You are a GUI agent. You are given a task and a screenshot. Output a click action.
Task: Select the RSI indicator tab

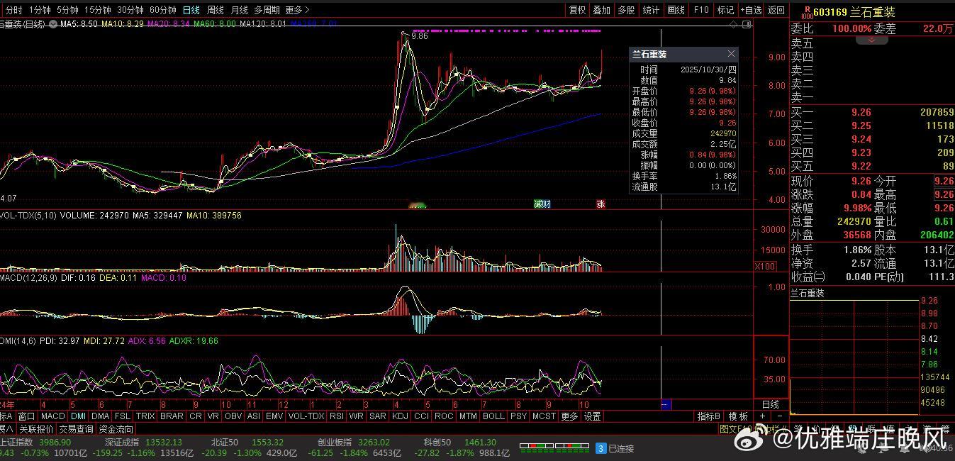[337, 416]
